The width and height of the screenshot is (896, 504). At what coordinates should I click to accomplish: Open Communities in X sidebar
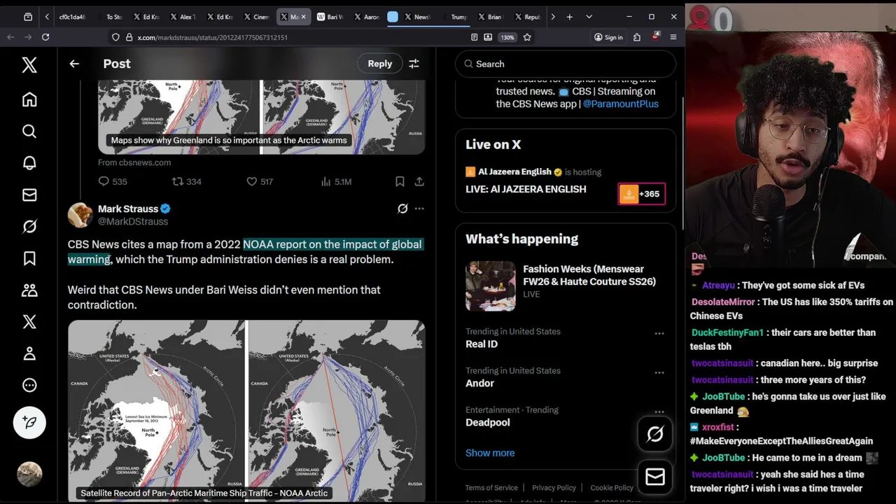tap(29, 290)
